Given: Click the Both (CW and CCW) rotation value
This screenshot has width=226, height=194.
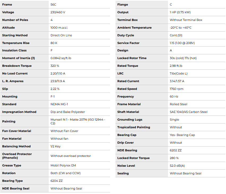Looking at the screenshot, I should [65, 173].
